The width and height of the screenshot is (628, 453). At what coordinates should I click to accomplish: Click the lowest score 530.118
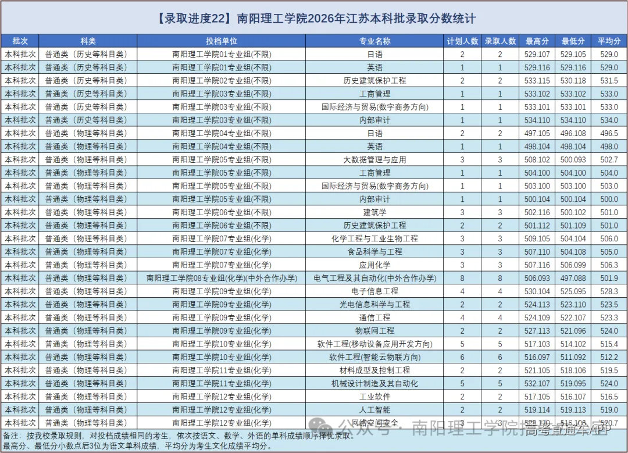[x=573, y=80]
